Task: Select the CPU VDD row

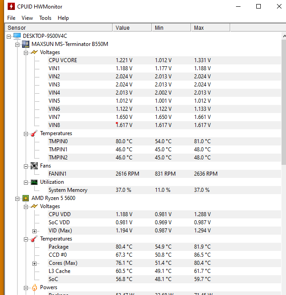Action: click(164, 214)
